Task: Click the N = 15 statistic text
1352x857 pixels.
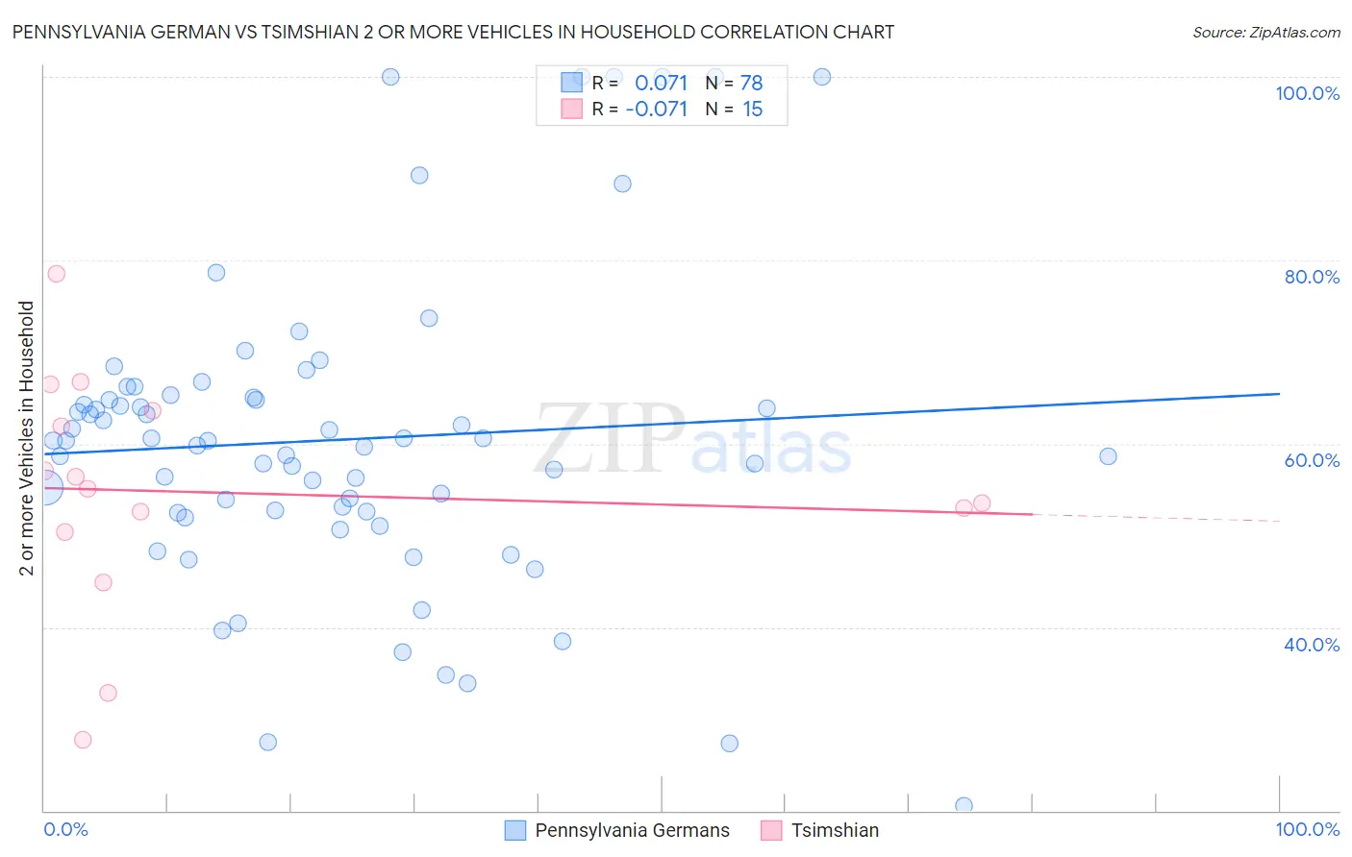Action: coord(734,109)
